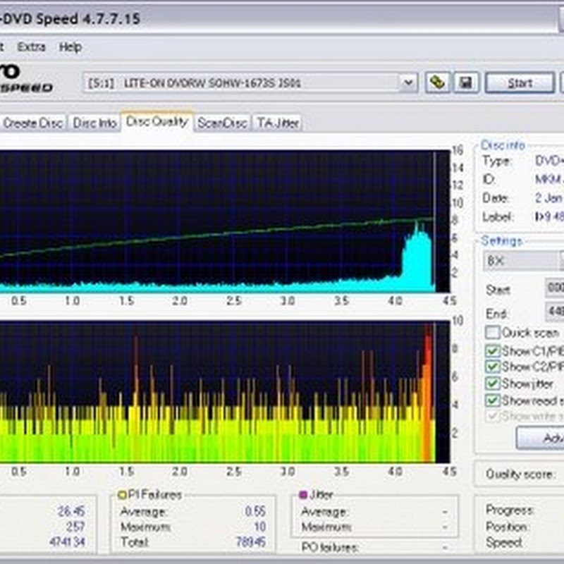
Task: Disable the Show read speed checkbox
Action: 492,400
